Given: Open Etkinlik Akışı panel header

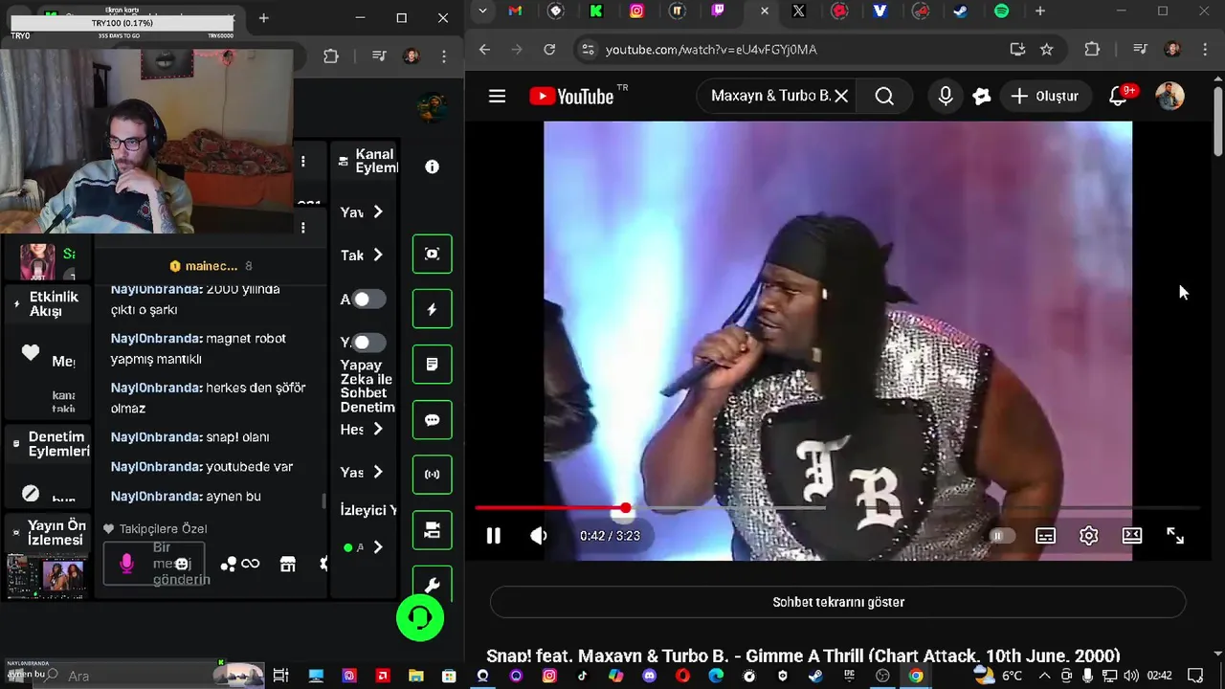Looking at the screenshot, I should (49, 304).
